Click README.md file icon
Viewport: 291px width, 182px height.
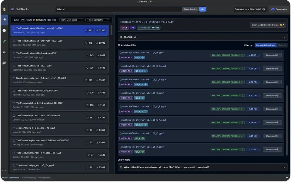click(121, 37)
